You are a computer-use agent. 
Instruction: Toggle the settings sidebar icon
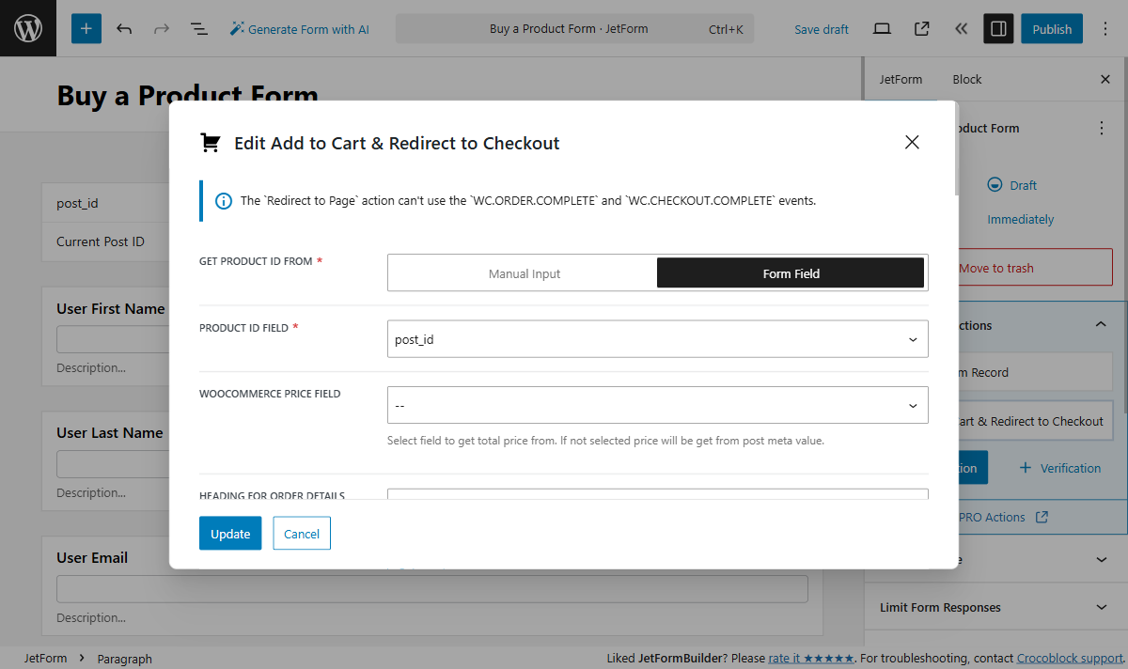click(x=998, y=29)
